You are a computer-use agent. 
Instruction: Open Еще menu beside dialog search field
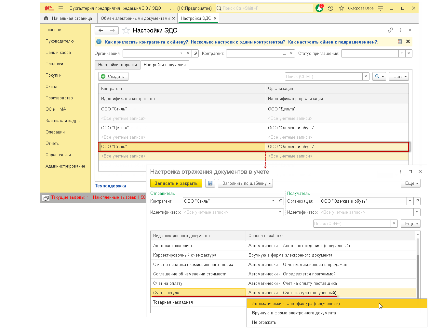pyautogui.click(x=410, y=223)
